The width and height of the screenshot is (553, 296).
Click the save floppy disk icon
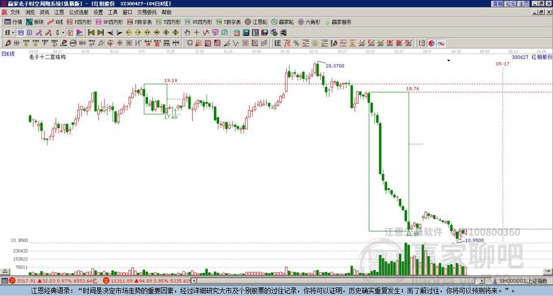[x=265, y=32]
